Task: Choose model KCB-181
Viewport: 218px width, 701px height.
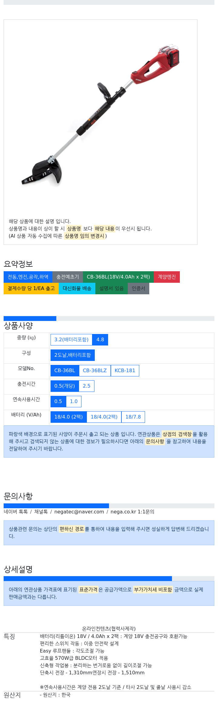Action: (125, 370)
